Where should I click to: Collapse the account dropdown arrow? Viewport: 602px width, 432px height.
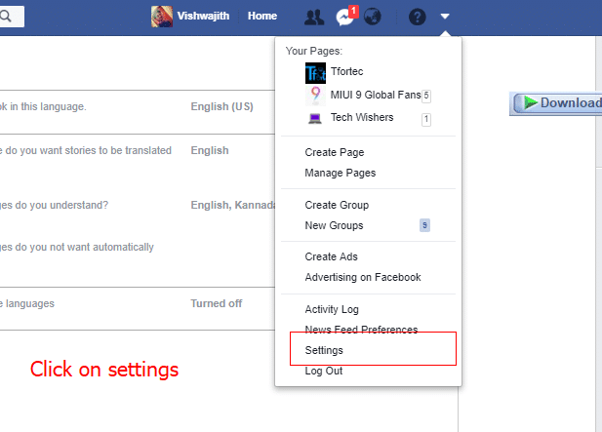click(445, 17)
